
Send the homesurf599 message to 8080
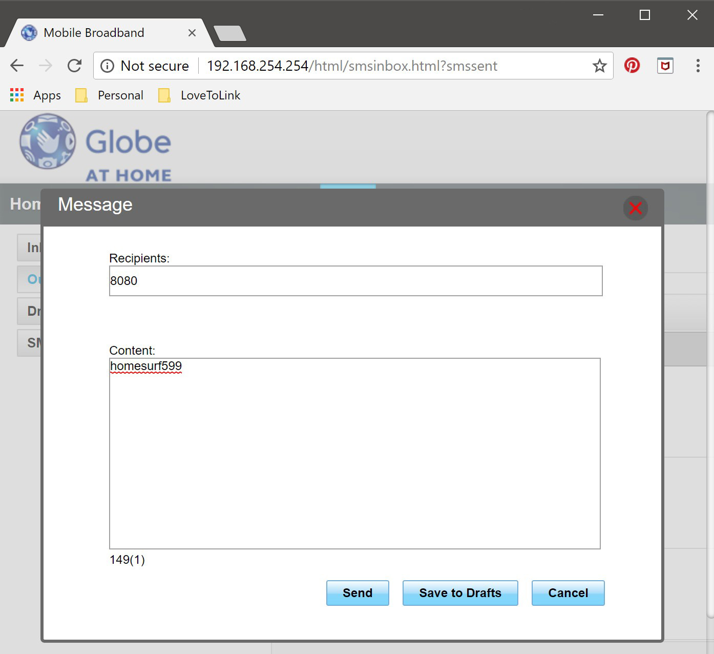357,593
